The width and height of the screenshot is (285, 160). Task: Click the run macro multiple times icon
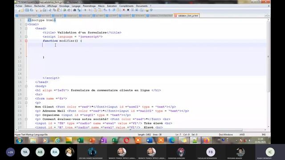pyautogui.click(x=137, y=10)
